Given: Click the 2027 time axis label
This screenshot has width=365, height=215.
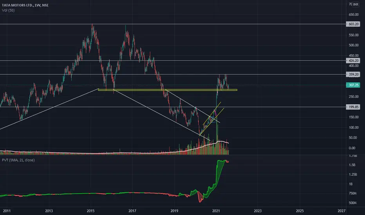Looking at the screenshot, I should (342, 211).
